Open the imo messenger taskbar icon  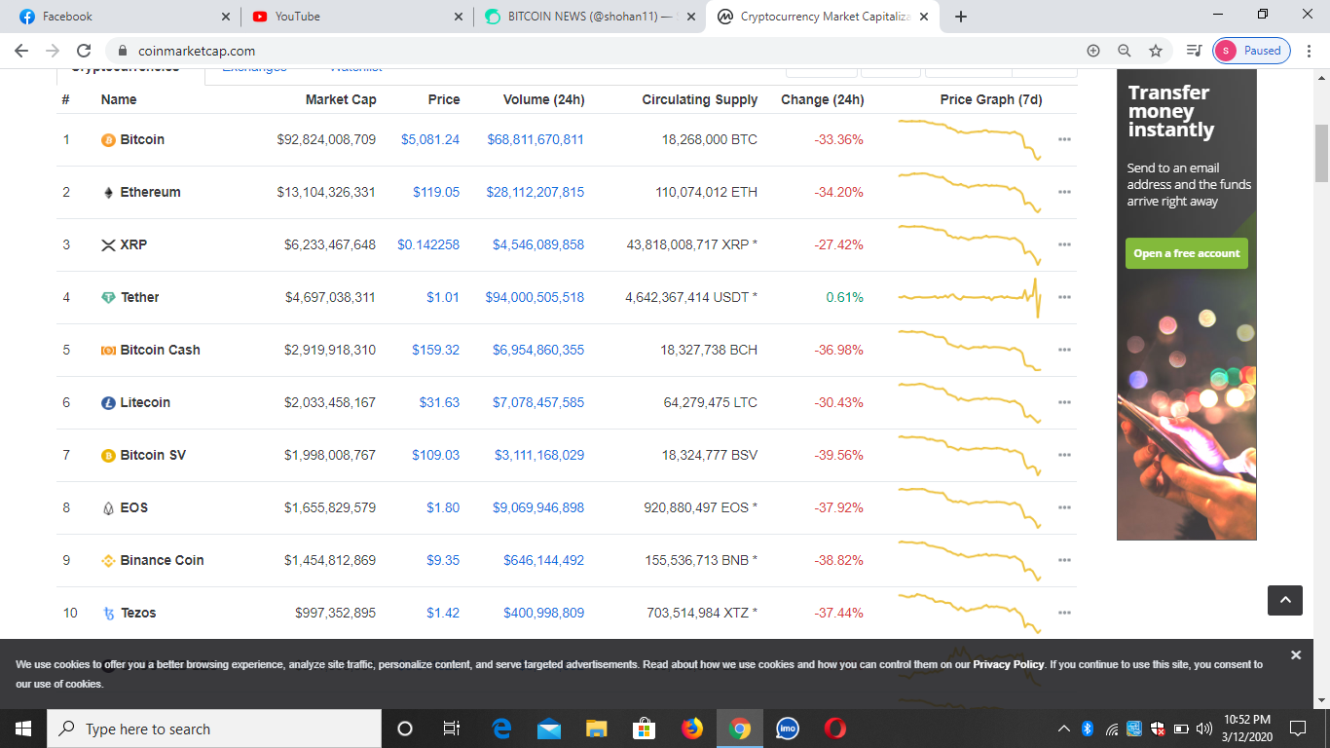coord(788,729)
